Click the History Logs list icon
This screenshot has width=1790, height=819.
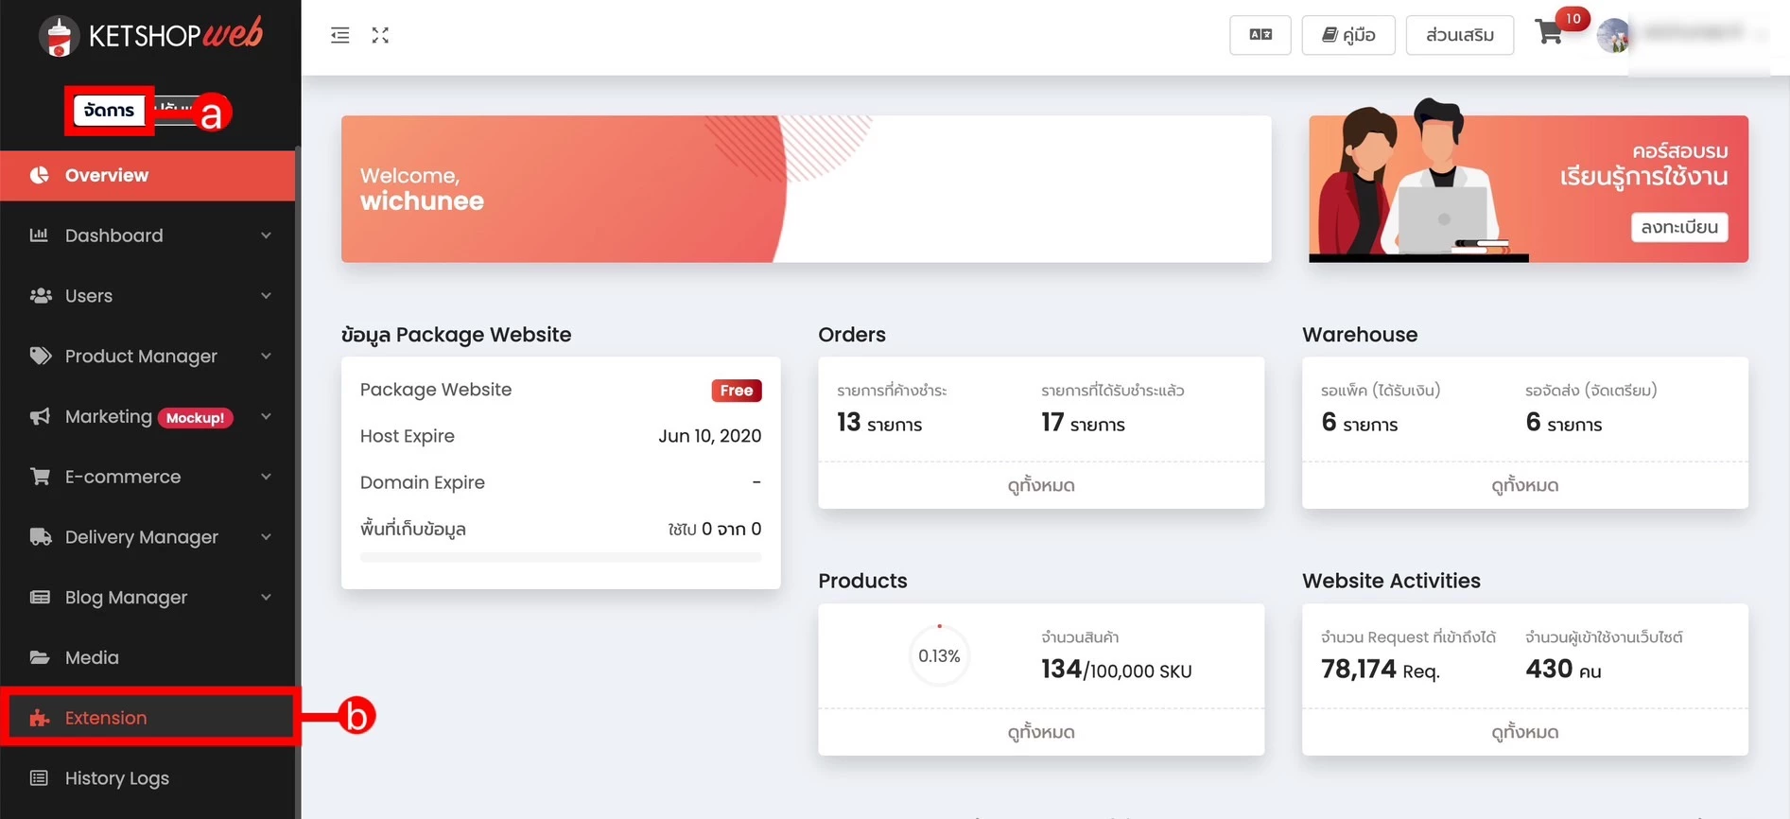(x=39, y=777)
